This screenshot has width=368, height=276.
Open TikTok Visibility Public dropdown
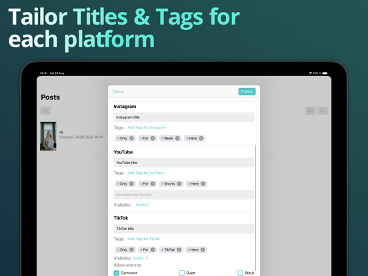141,258
